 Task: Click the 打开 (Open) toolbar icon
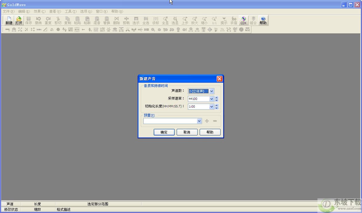coord(19,20)
